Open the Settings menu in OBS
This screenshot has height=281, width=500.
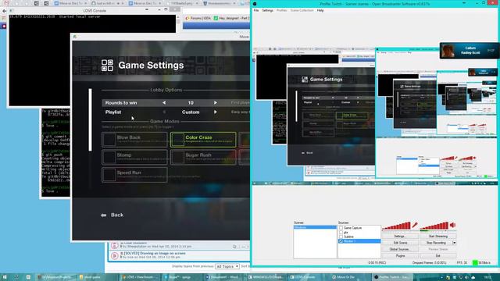[267, 10]
